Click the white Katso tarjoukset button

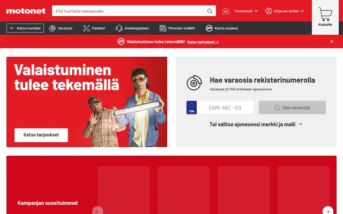[x=41, y=135]
